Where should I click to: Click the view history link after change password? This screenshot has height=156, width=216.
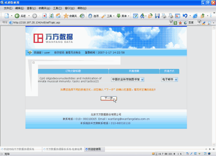[x=73, y=52]
